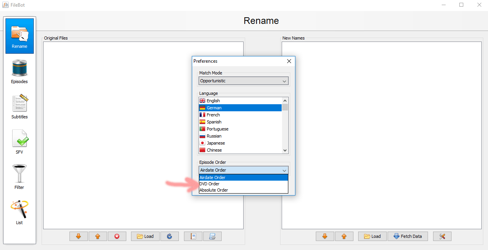Select English language

(x=240, y=101)
